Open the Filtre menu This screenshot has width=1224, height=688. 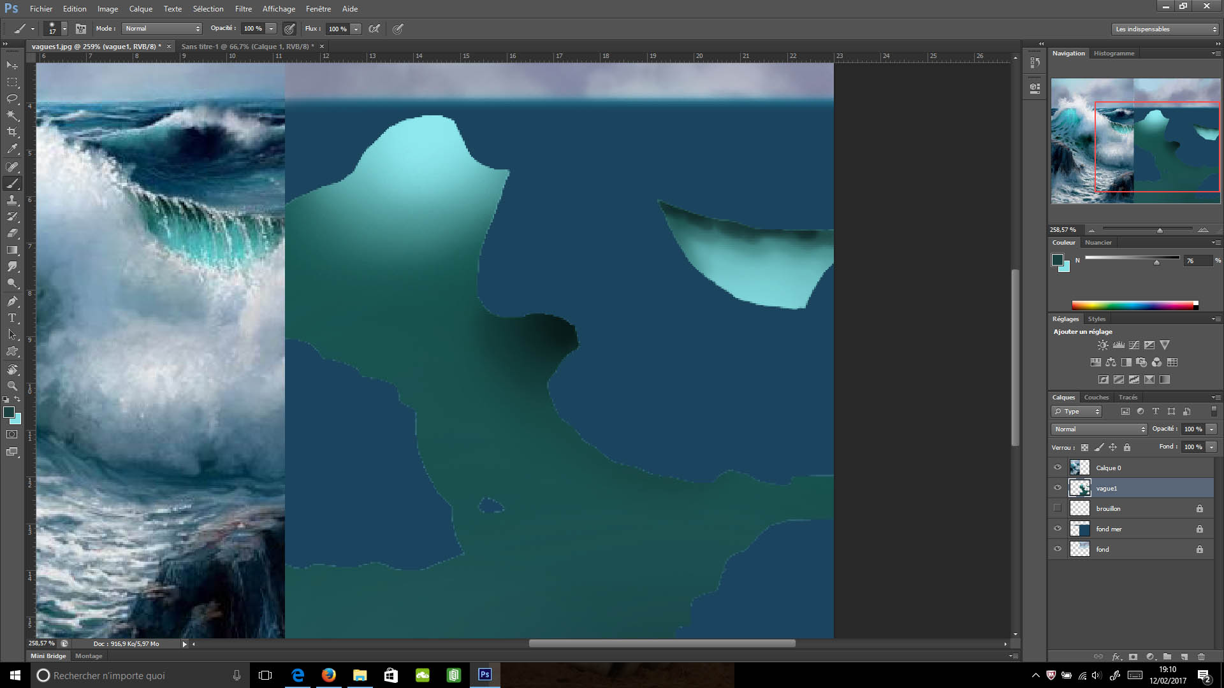243,9
